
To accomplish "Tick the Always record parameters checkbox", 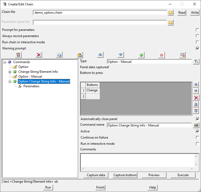I will (x=197, y=36).
